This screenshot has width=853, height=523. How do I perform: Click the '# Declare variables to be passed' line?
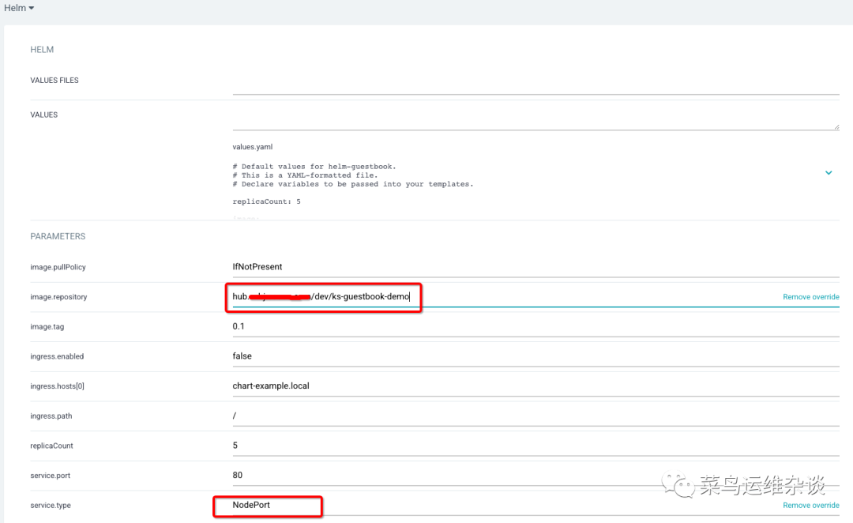click(x=353, y=184)
